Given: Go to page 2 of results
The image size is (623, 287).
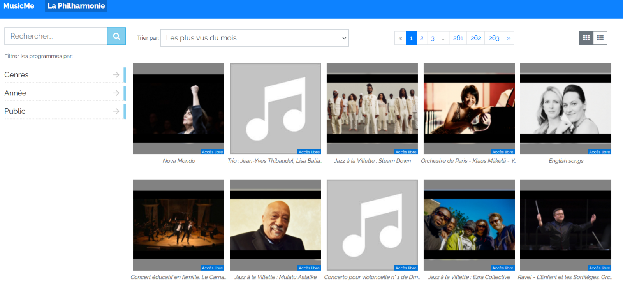Looking at the screenshot, I should pos(422,38).
